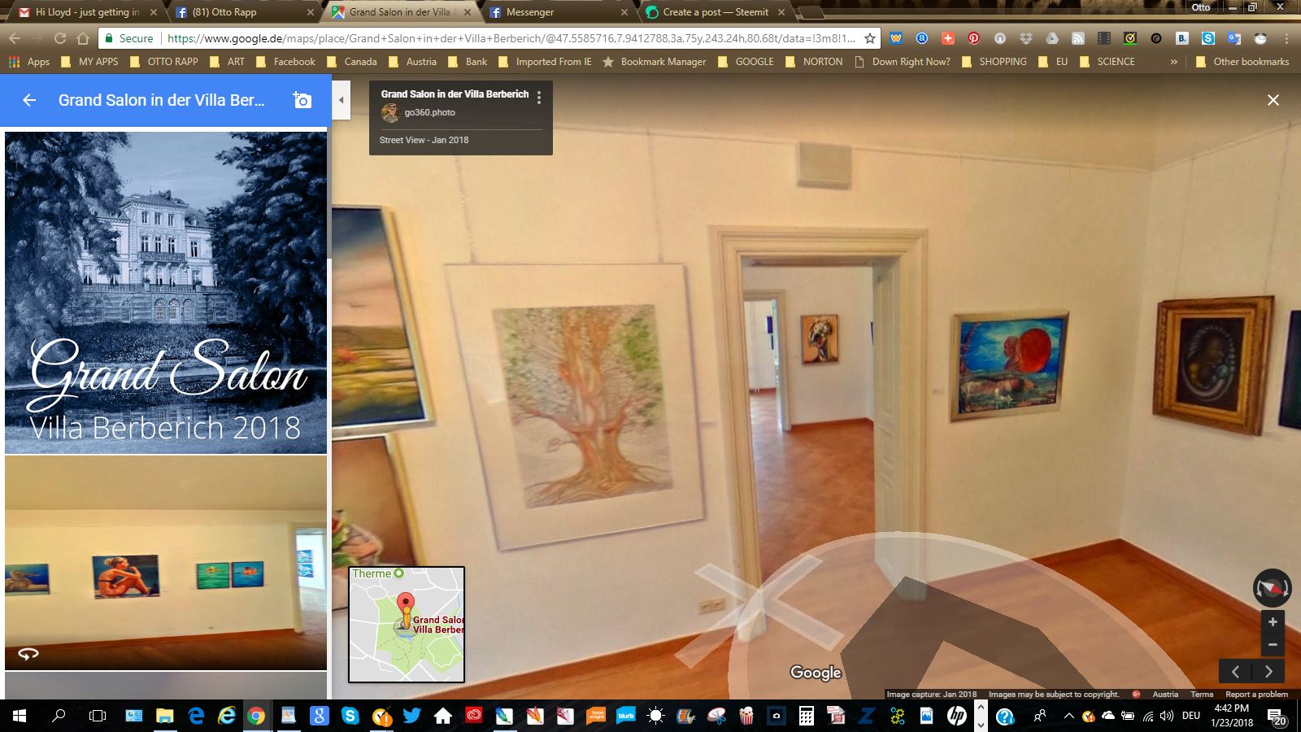1301x732 pixels.
Task: Open the Windows Start menu
Action: [20, 716]
